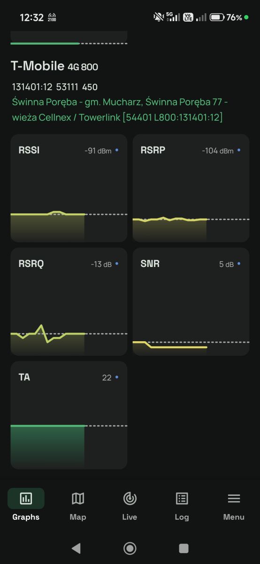
Task: Tap the blue dot beside RSRQ value
Action: (117, 264)
